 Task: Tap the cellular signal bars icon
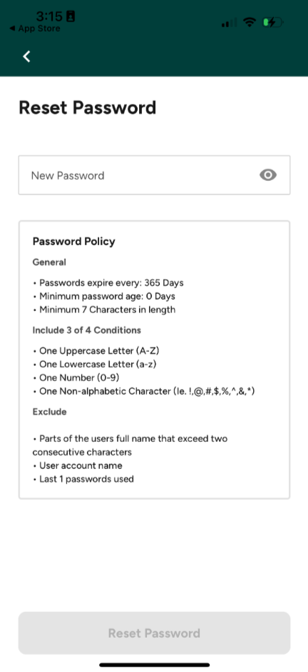[x=229, y=23]
